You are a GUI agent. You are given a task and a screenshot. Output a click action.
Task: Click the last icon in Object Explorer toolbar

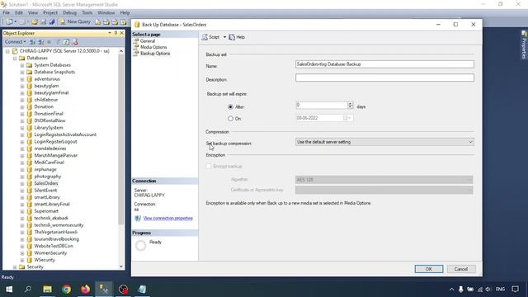tap(75, 42)
